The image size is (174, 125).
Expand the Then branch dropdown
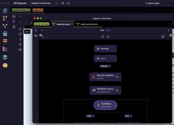tap(90, 116)
